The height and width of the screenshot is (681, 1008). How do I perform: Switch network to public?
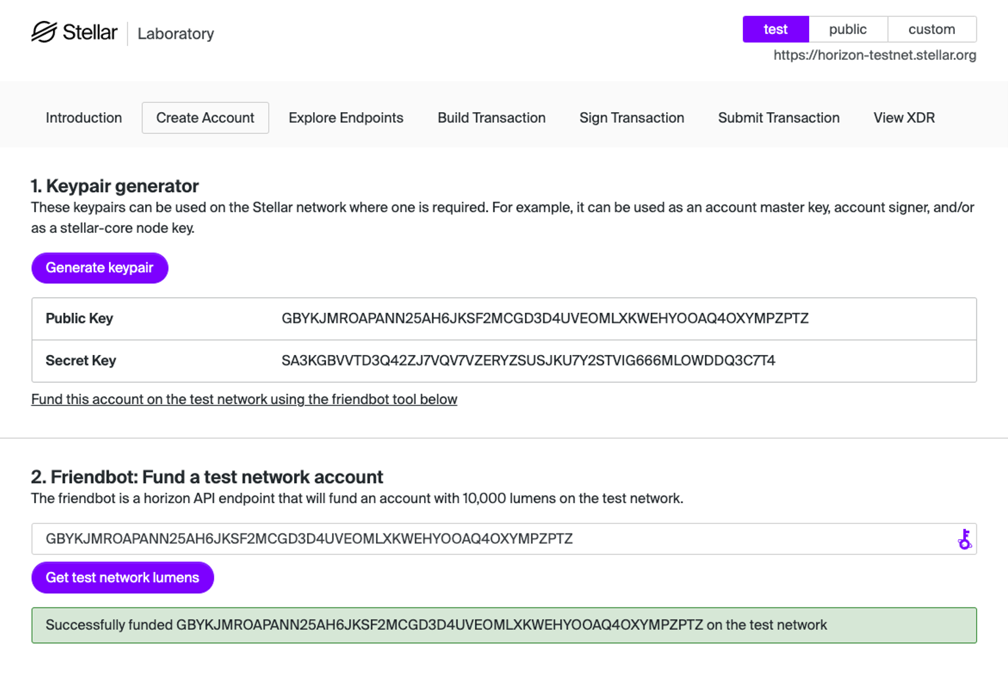tap(848, 29)
